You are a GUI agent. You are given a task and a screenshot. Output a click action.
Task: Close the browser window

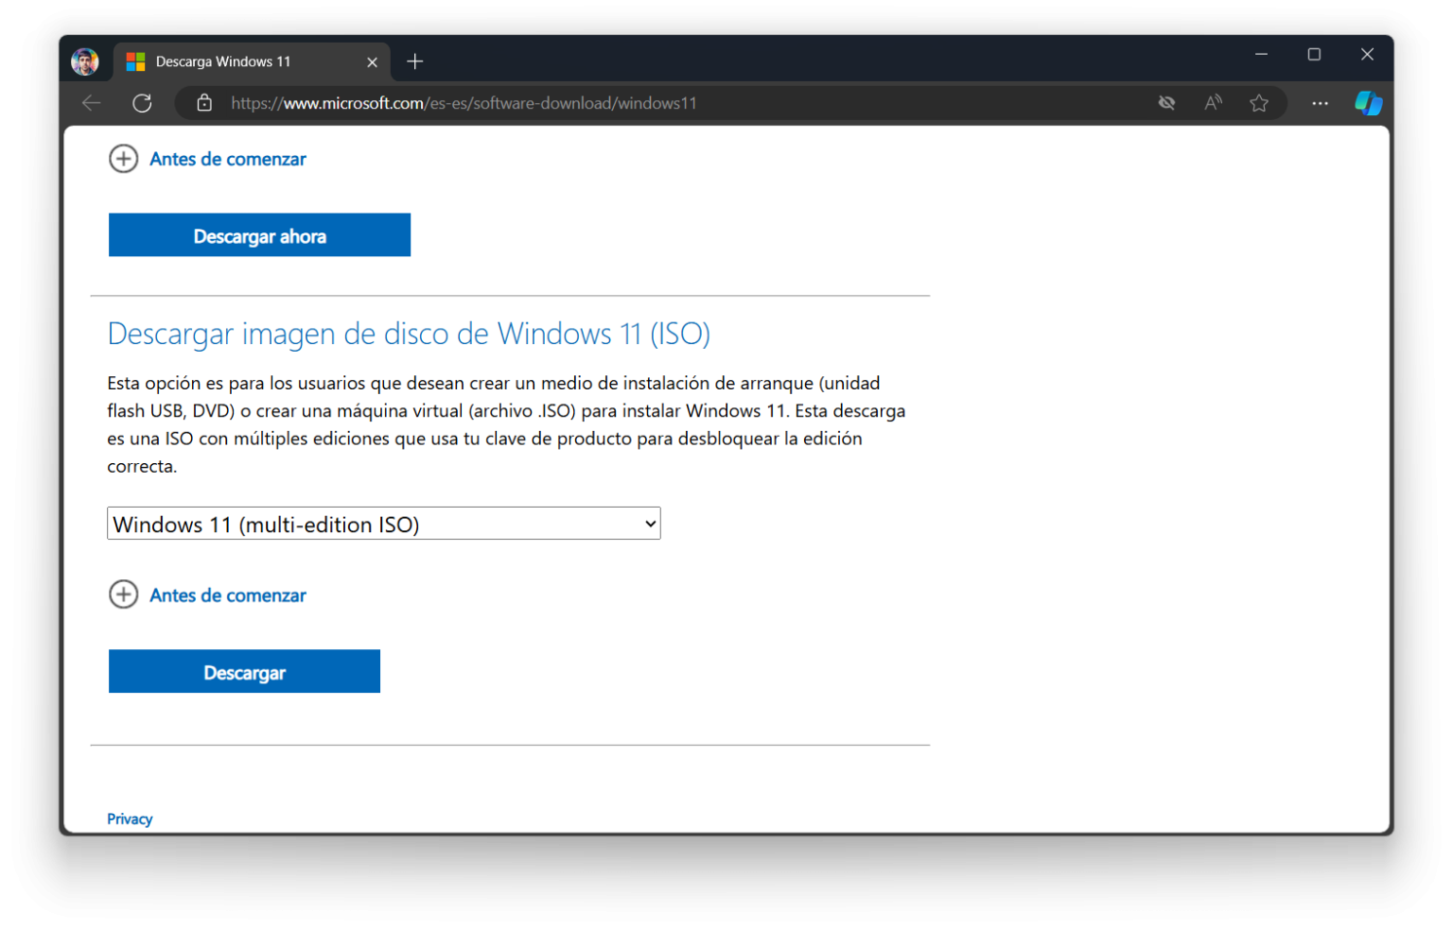[1367, 55]
